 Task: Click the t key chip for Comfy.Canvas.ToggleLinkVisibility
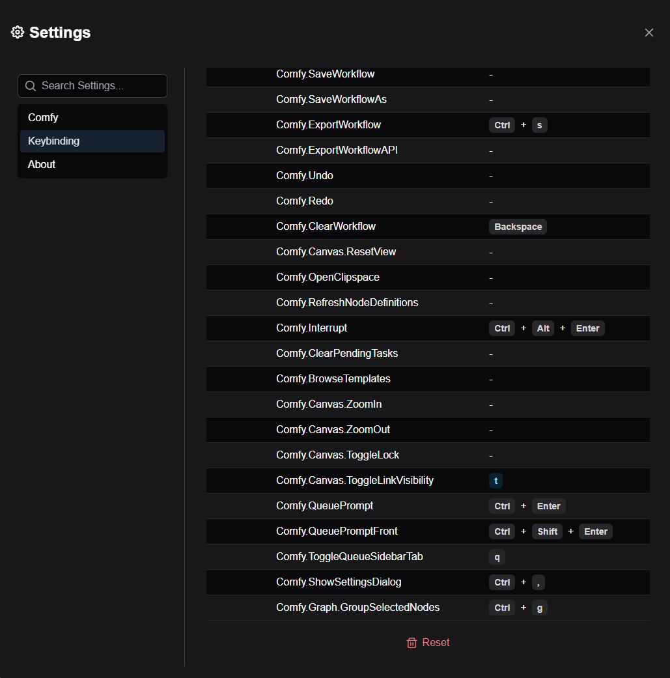click(496, 480)
